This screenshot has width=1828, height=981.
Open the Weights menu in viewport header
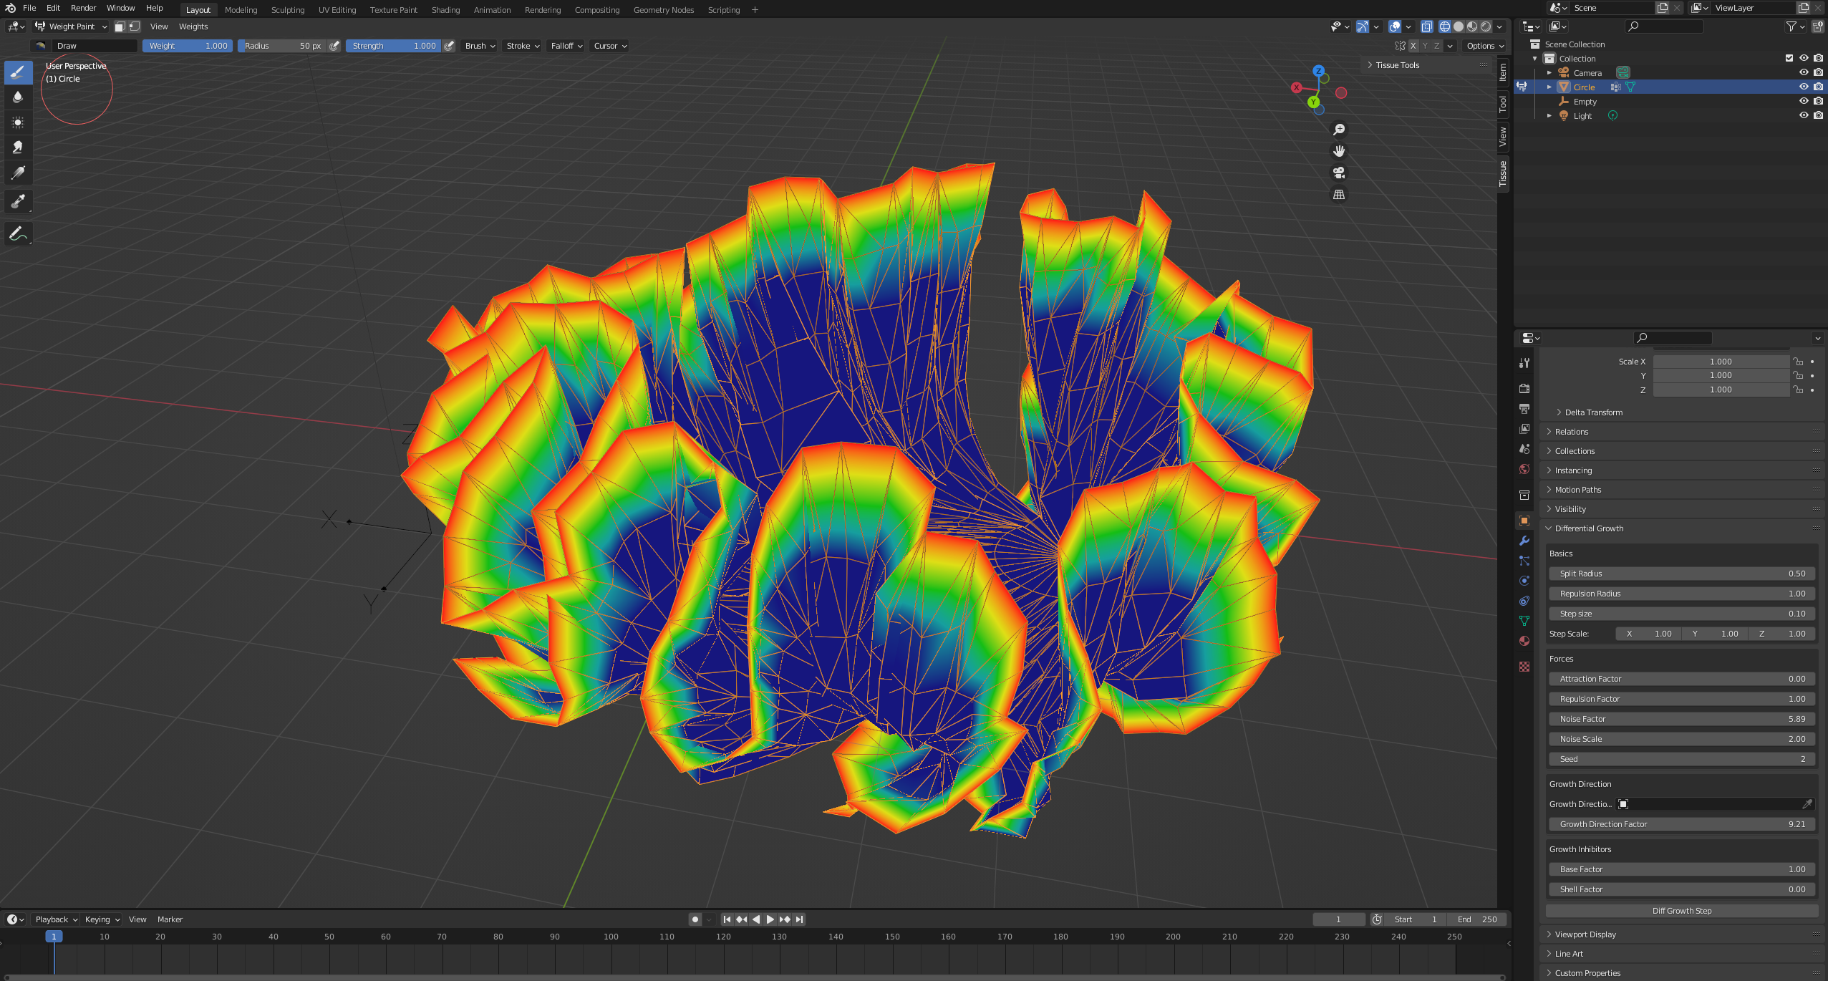pos(193,26)
